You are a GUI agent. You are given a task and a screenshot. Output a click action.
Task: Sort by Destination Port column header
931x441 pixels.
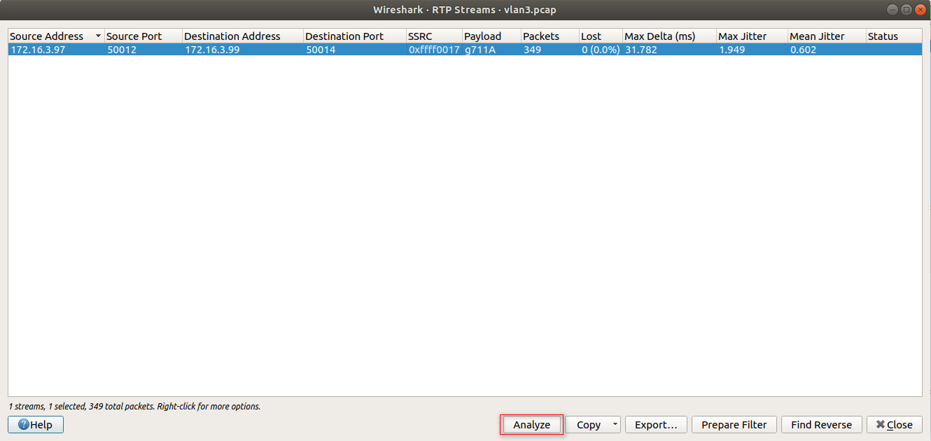click(x=355, y=36)
